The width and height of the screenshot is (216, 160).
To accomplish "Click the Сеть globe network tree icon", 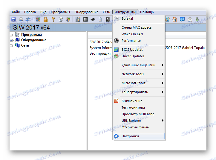I will click(17, 45).
